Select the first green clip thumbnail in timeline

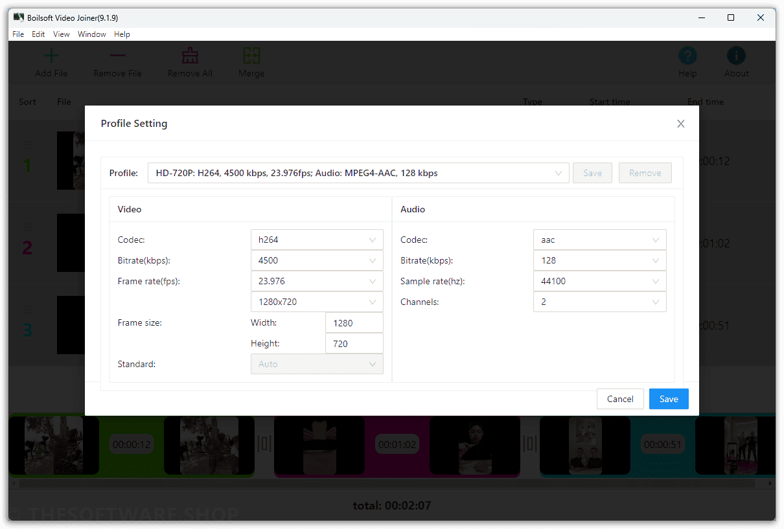click(54, 445)
